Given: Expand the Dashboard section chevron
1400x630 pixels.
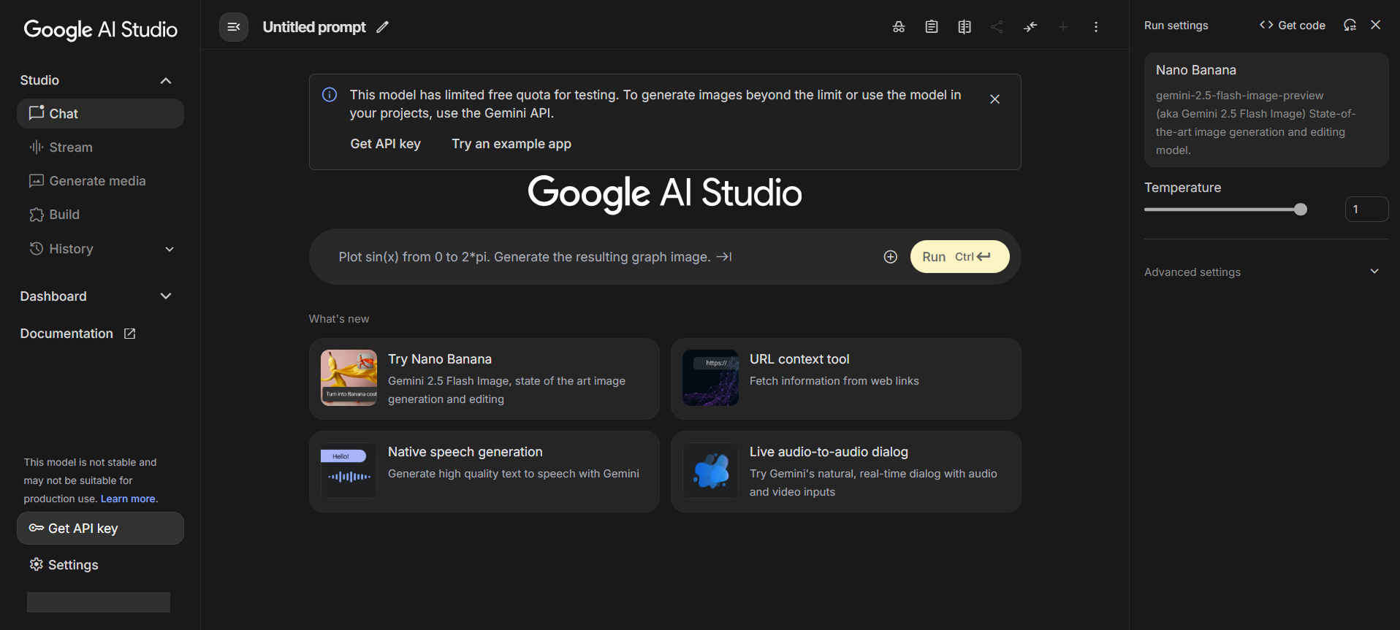Looking at the screenshot, I should click(x=166, y=296).
